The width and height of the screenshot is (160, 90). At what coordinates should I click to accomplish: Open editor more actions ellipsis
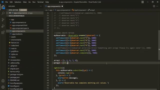(157, 6)
